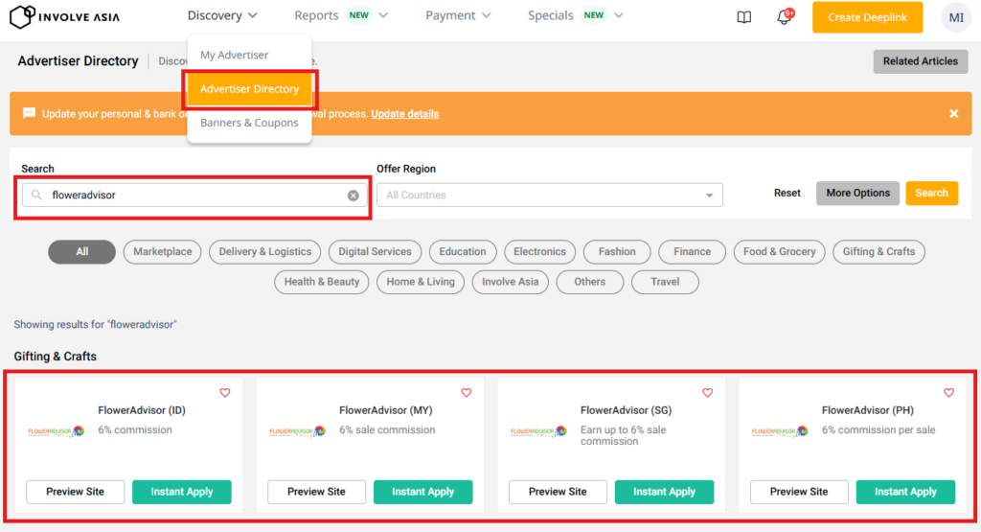Click the FlowerAdvisor (SG) title
This screenshot has width=981, height=532.
point(626,410)
